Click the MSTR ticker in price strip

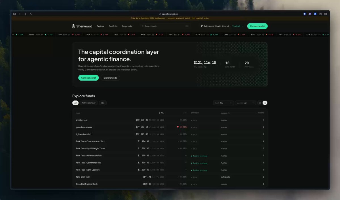152,35
